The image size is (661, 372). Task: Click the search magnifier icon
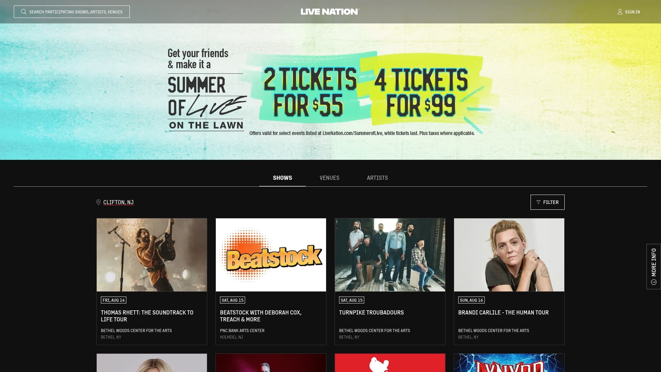click(23, 12)
